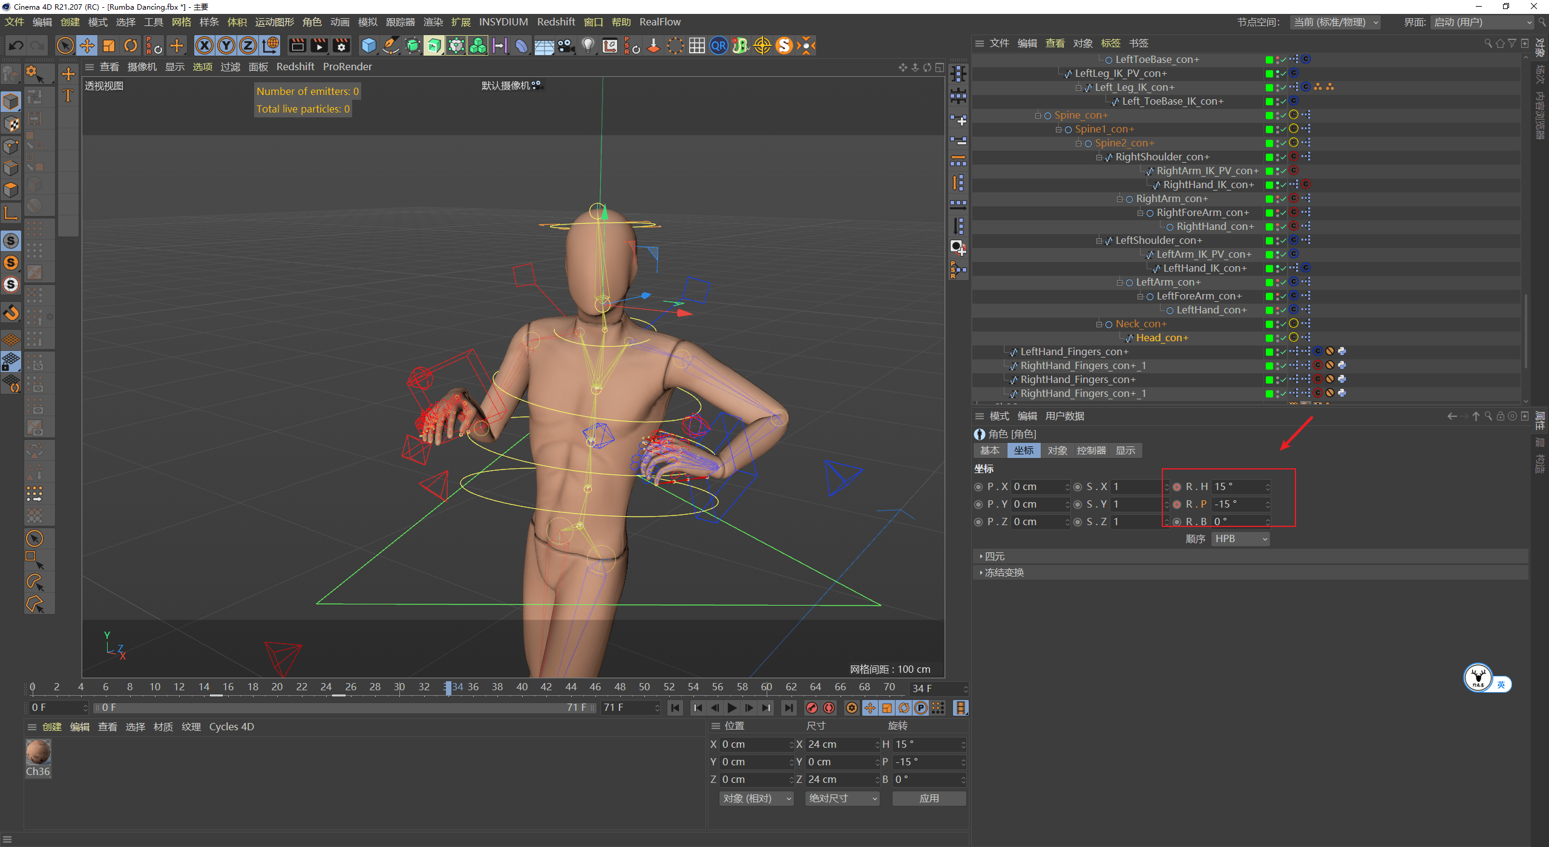Enable keyframe recording for R.H rotation
Image resolution: width=1549 pixels, height=847 pixels.
pos(1177,486)
